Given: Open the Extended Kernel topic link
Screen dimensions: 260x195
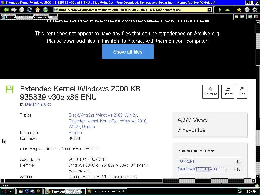Looking at the screenshot, I should click(83, 121).
